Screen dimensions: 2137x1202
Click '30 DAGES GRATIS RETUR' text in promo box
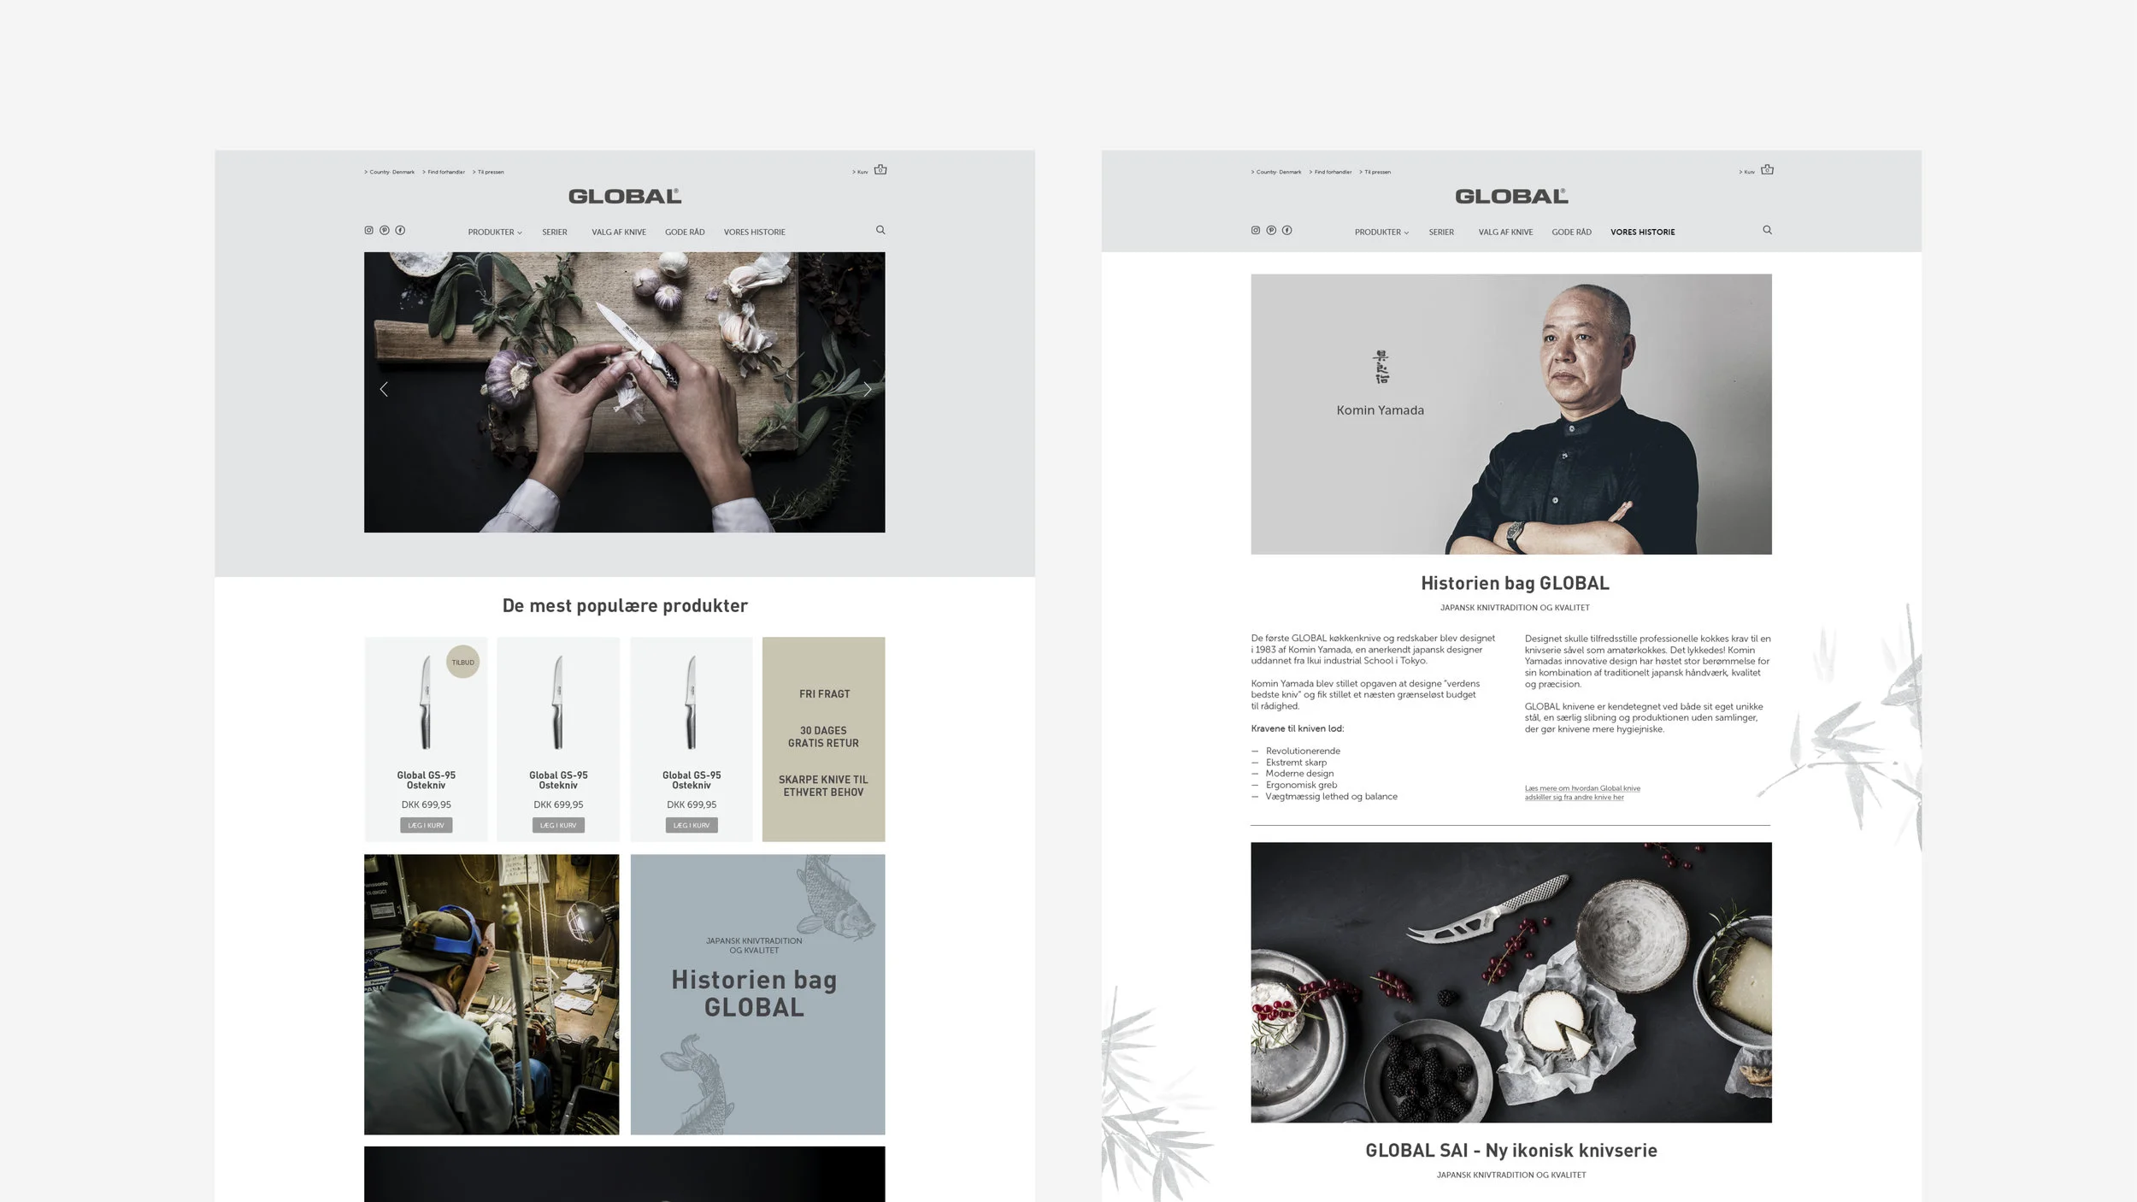823,737
